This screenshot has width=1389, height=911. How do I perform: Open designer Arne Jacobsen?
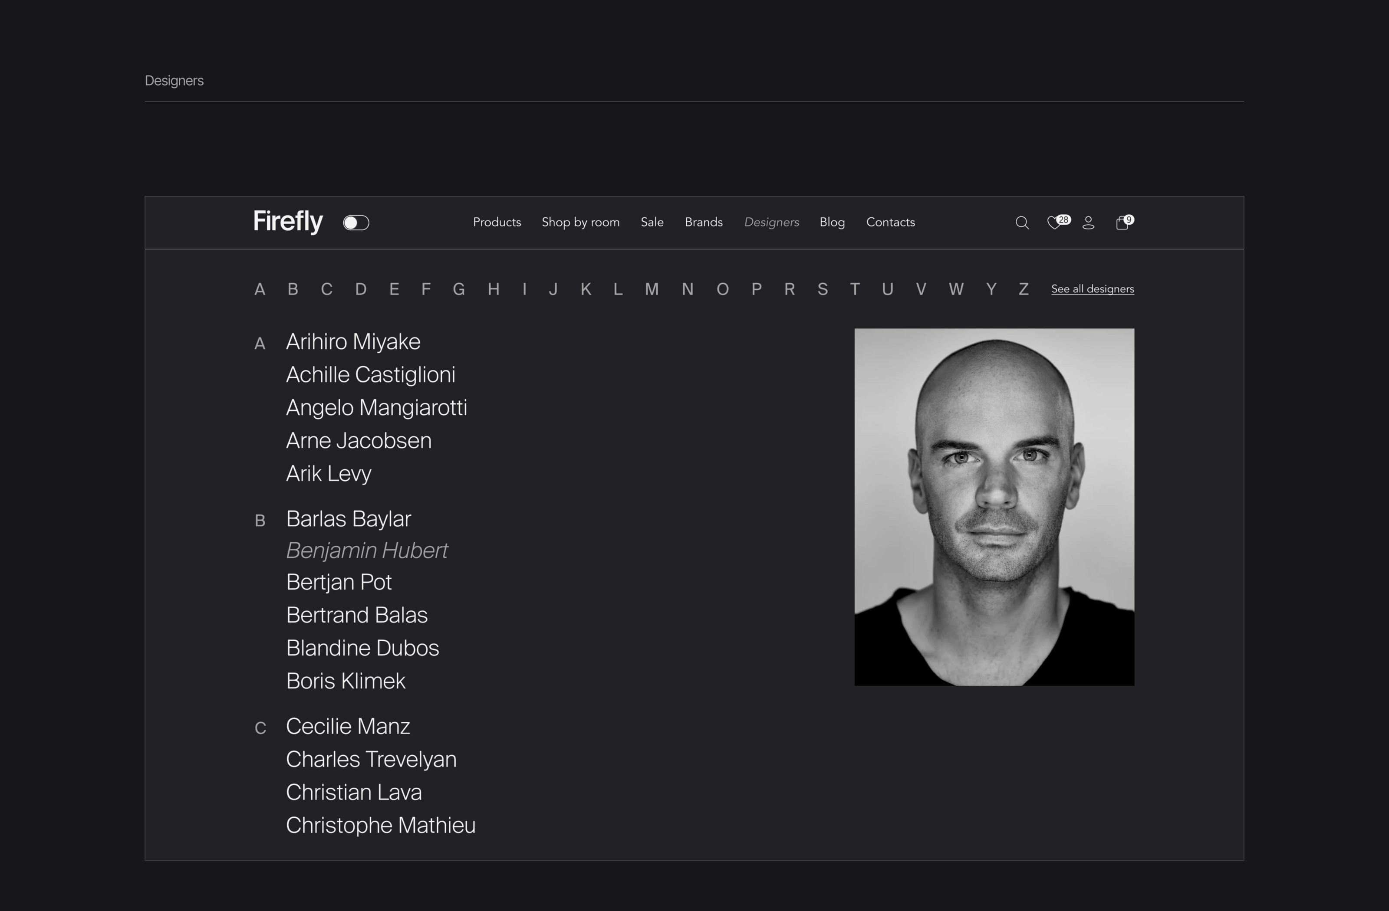(x=359, y=441)
